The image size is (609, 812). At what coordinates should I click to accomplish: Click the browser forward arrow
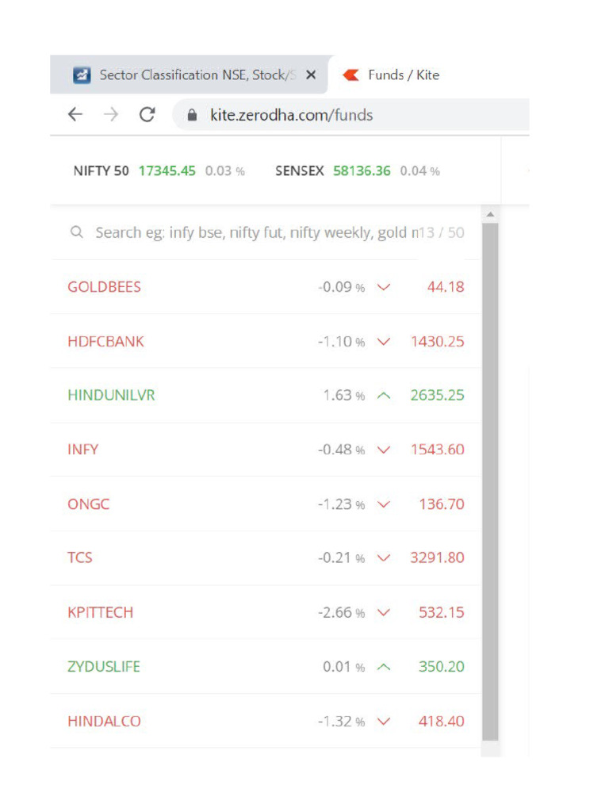coord(111,115)
